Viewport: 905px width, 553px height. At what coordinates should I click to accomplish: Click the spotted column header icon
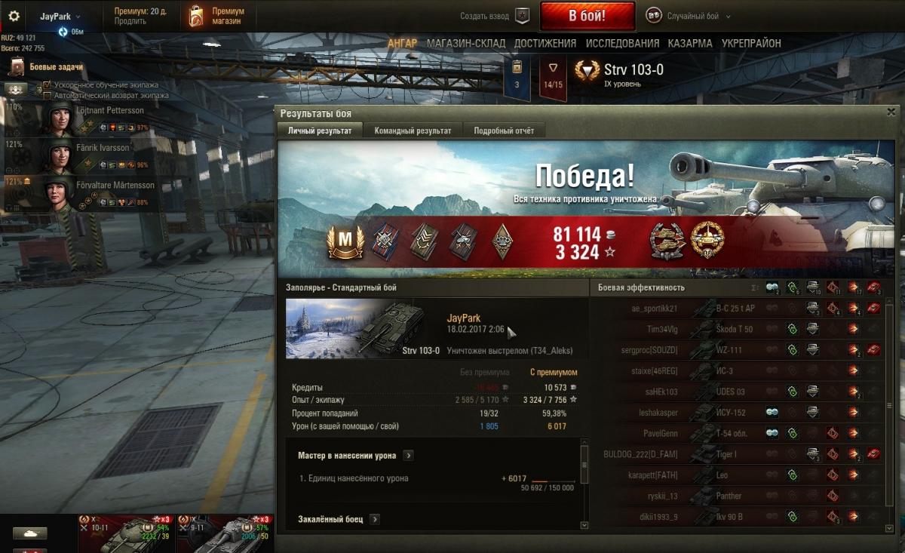point(772,287)
